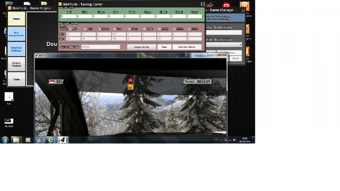Open Output Testing in Game Engine
Screen dimensions: 340x191
click(x=17, y=64)
